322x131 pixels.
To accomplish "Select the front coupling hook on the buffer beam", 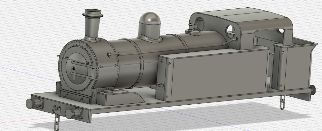I will point(56,109).
